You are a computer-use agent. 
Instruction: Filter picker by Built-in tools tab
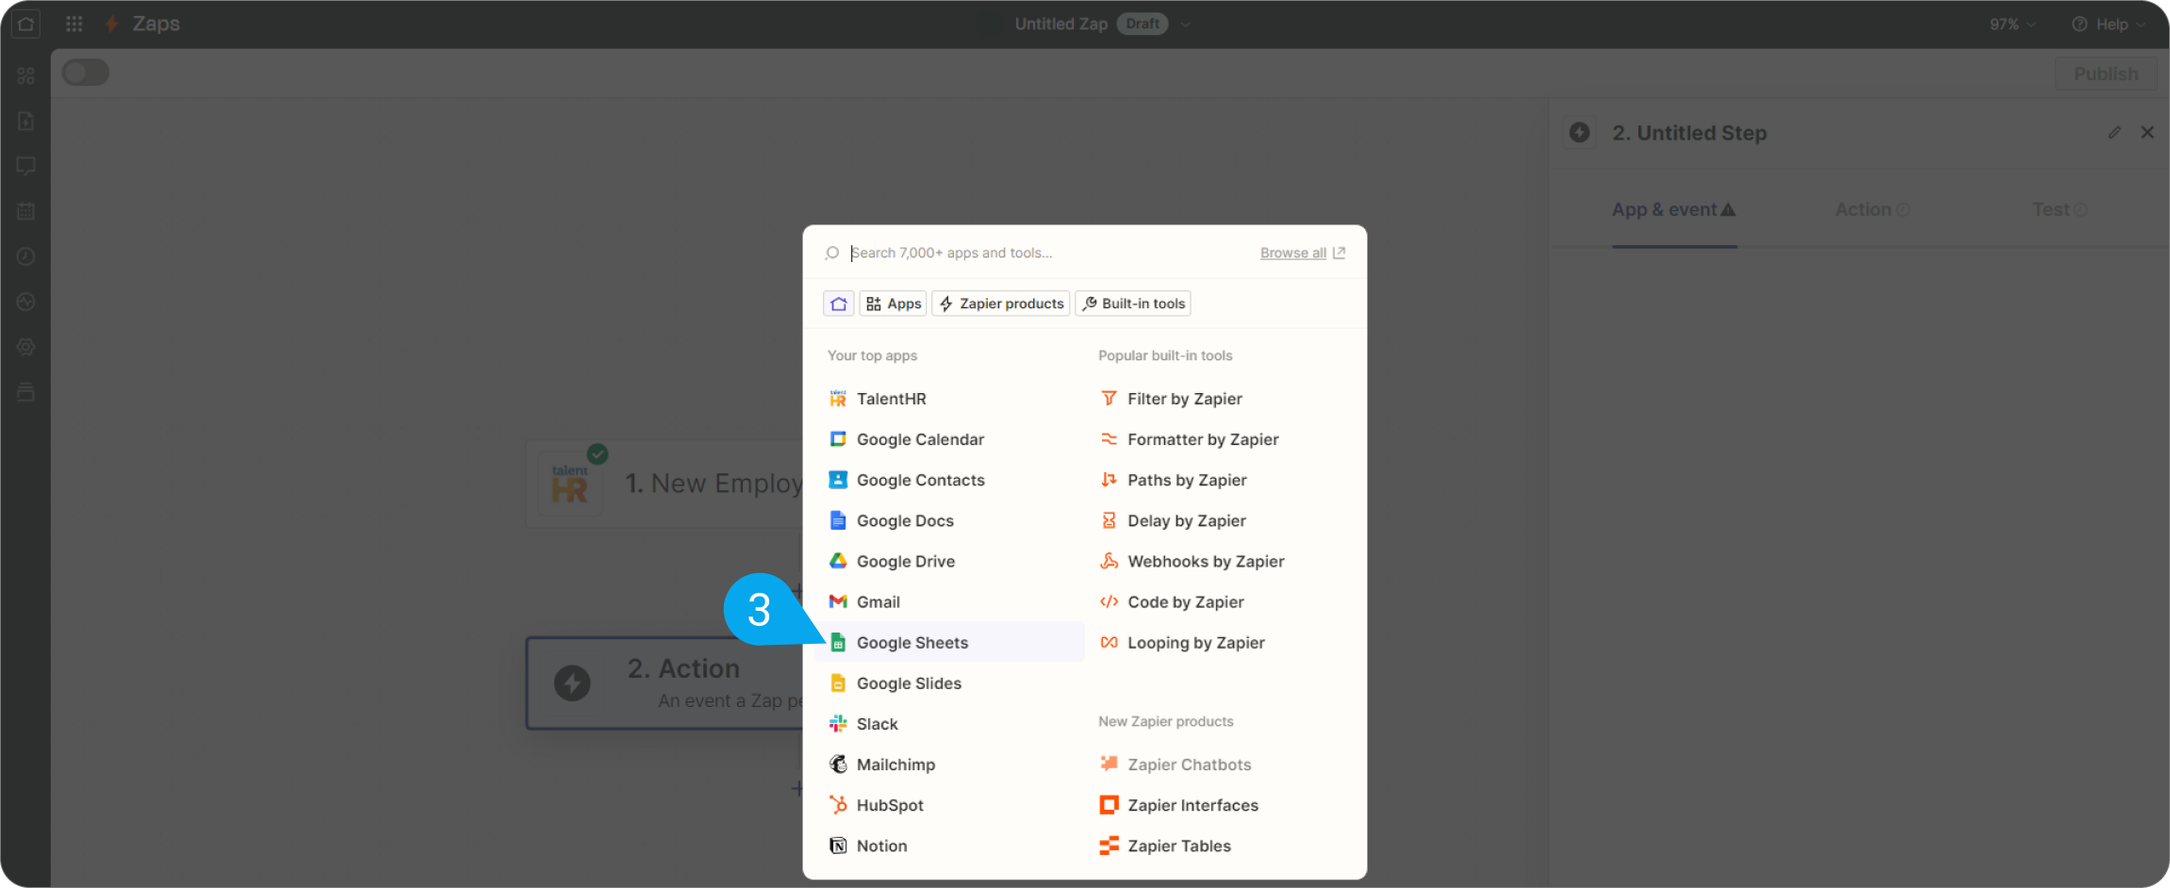[1133, 304]
